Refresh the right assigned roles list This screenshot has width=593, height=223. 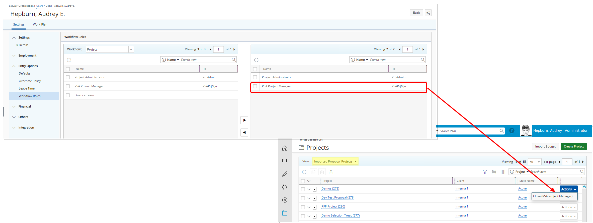[x=256, y=60]
